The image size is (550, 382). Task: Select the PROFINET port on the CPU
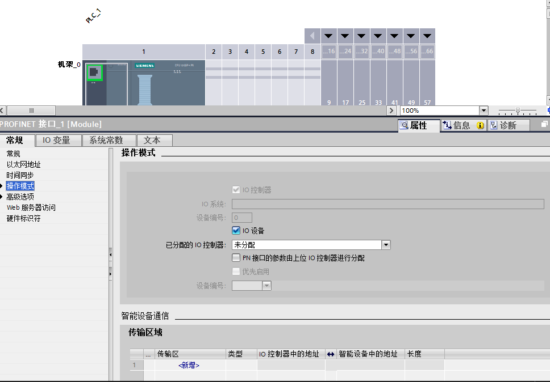coord(94,73)
